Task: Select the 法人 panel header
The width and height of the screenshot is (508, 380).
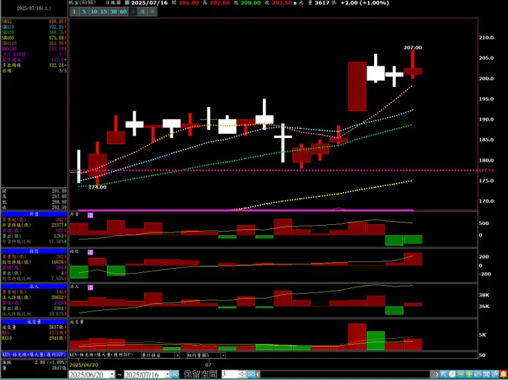Action: [x=34, y=287]
